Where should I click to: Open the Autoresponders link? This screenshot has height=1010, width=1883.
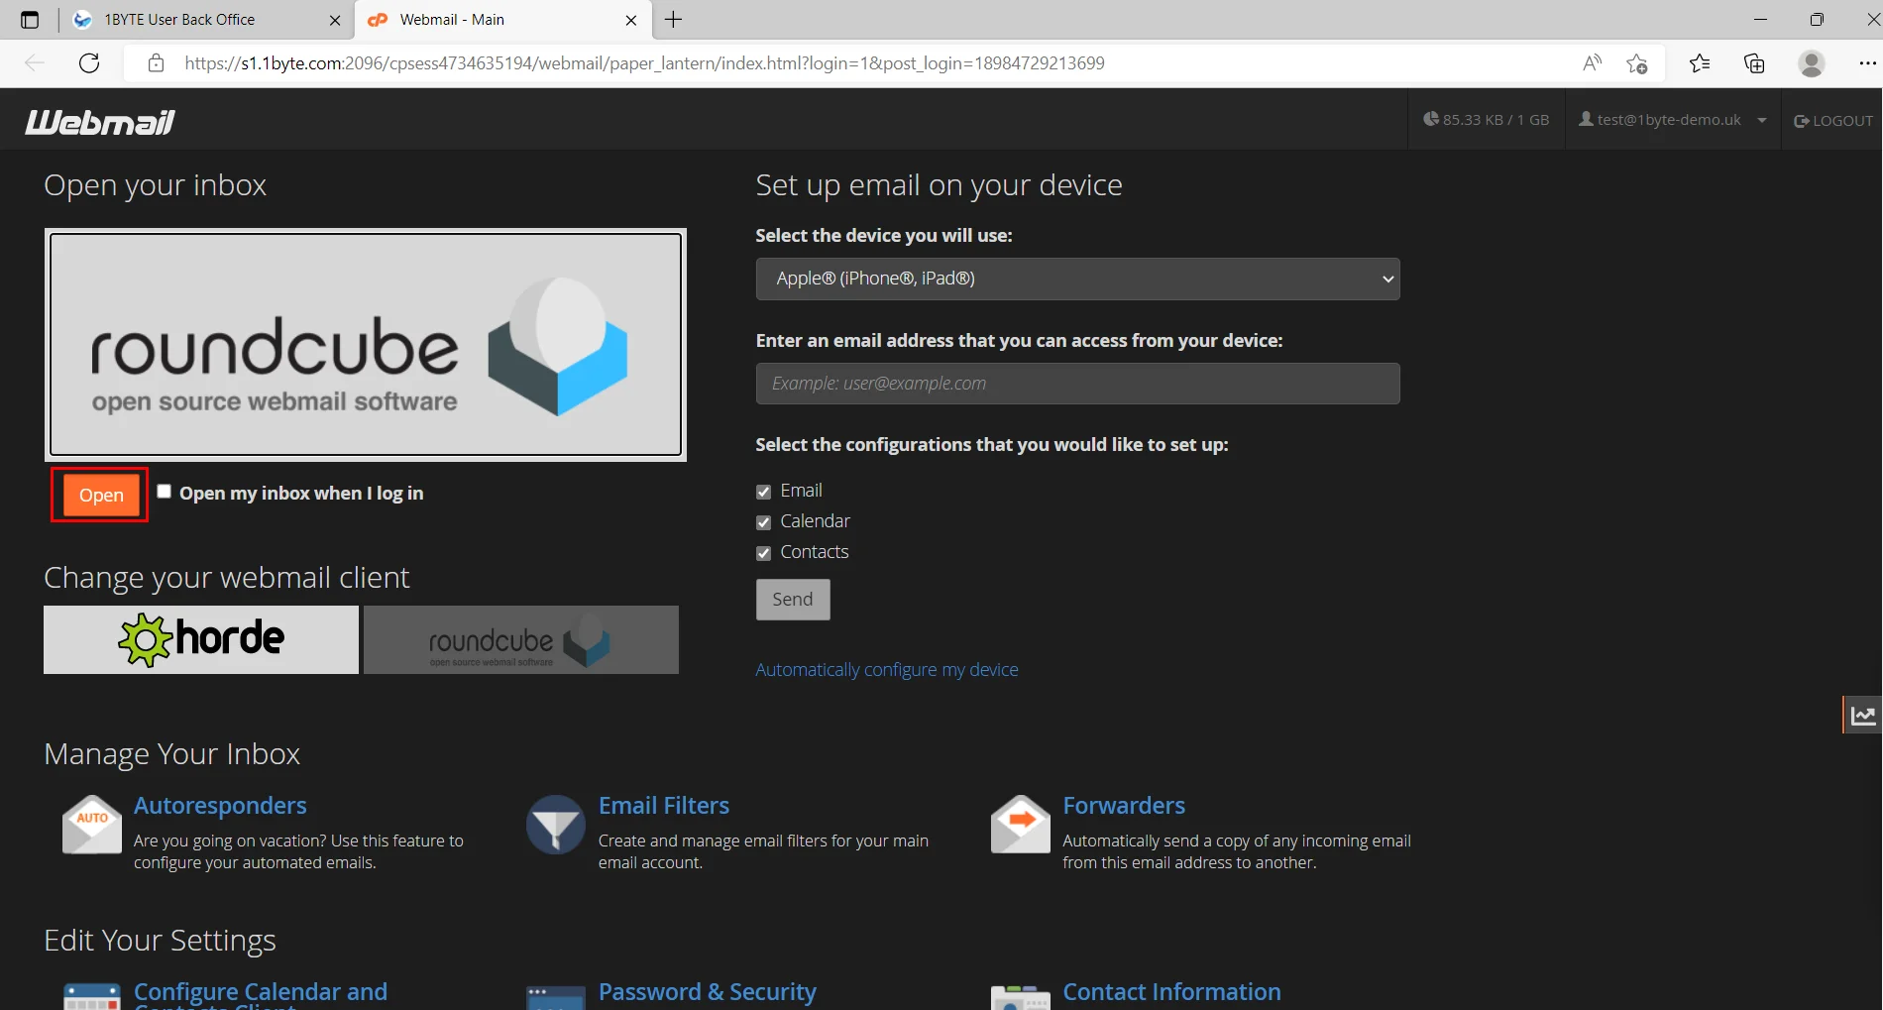220,805
